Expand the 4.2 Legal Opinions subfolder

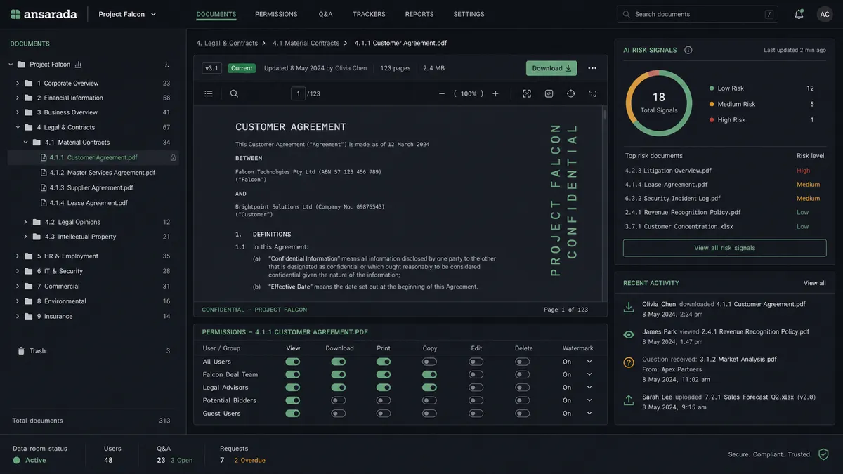26,222
